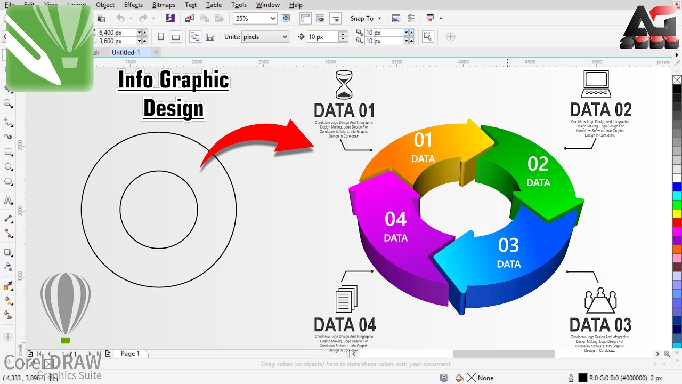Open the Table menu
The image size is (682, 384).
[214, 5]
